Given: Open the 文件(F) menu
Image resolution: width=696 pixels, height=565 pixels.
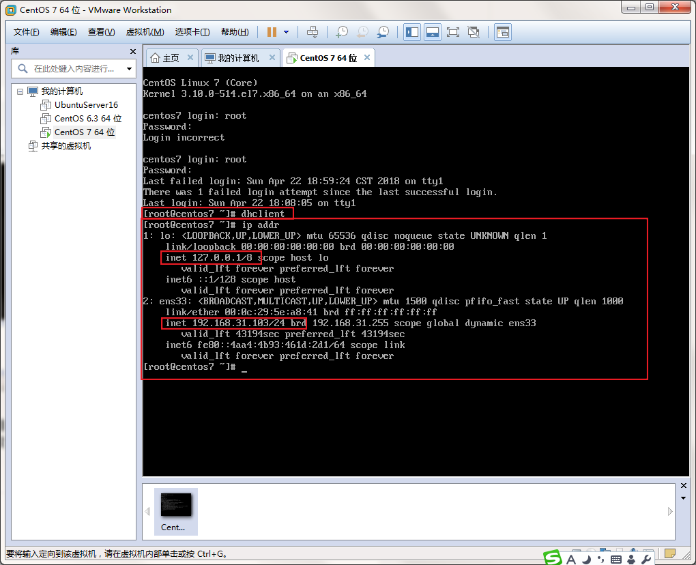Looking at the screenshot, I should coord(26,32).
